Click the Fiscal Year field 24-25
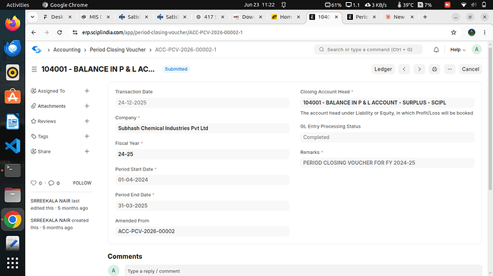The width and height of the screenshot is (493, 276). tap(202, 154)
